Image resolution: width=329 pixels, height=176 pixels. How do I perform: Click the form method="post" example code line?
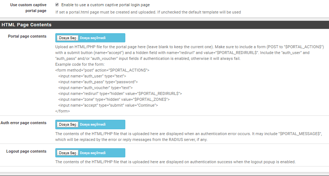tap(102, 70)
